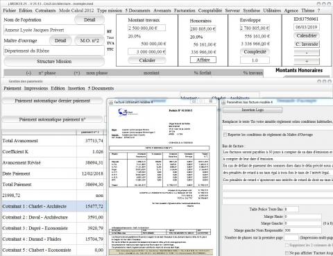Click the % forfait column header

coord(203,73)
